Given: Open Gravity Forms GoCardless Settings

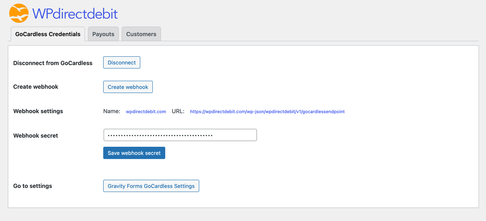Looking at the screenshot, I should [151, 186].
